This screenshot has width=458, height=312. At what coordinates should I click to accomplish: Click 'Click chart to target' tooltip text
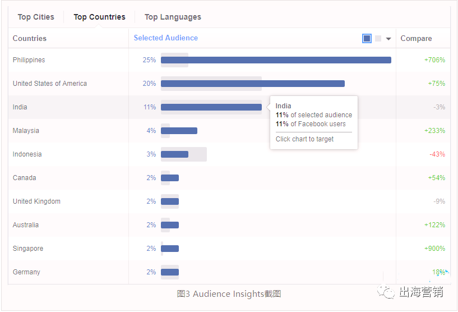304,139
